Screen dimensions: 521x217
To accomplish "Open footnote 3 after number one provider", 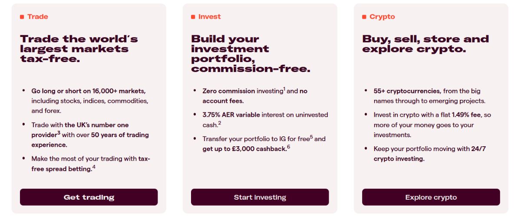I will 59,133.
